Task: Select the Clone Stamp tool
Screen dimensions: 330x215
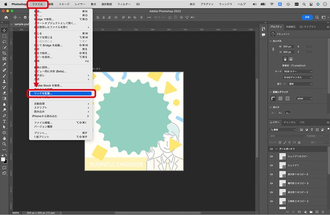Action: (4, 82)
